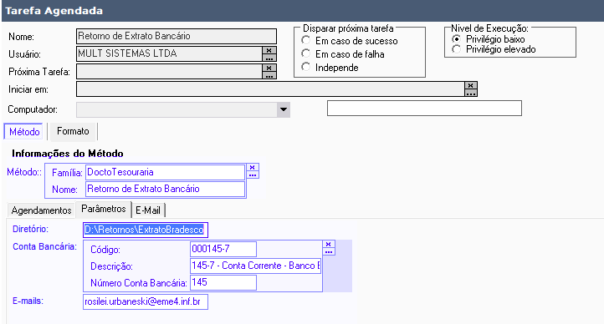Click the Família field DoctoTesouraria
Screen dimensions: 604x324
click(166, 172)
